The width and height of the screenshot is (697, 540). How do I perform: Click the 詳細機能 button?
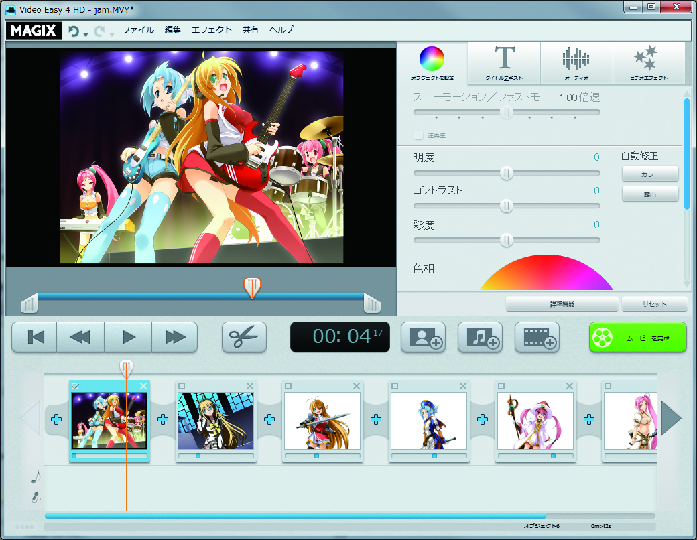562,304
